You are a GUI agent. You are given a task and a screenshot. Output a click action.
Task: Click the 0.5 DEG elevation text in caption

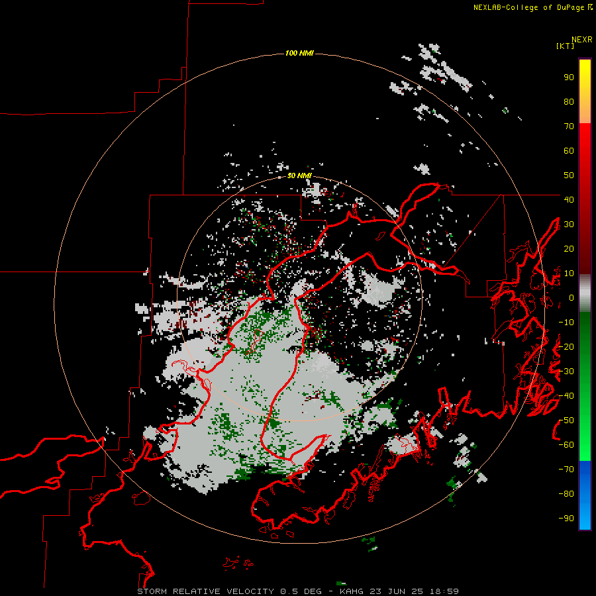pyautogui.click(x=301, y=591)
